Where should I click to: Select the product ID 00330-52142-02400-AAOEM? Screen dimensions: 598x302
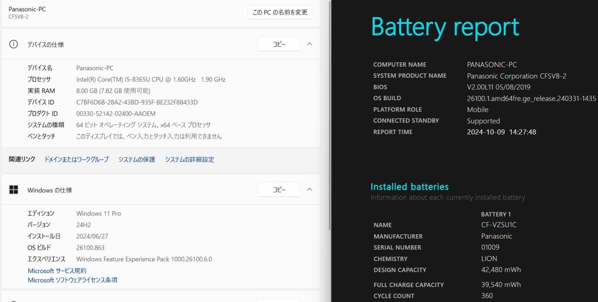pos(116,114)
